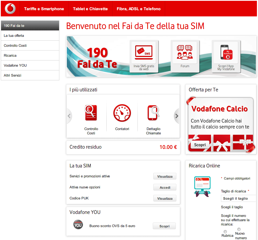258x240 pixels.
Task: Click the Ricarica Online computer illustration
Action: (202, 187)
